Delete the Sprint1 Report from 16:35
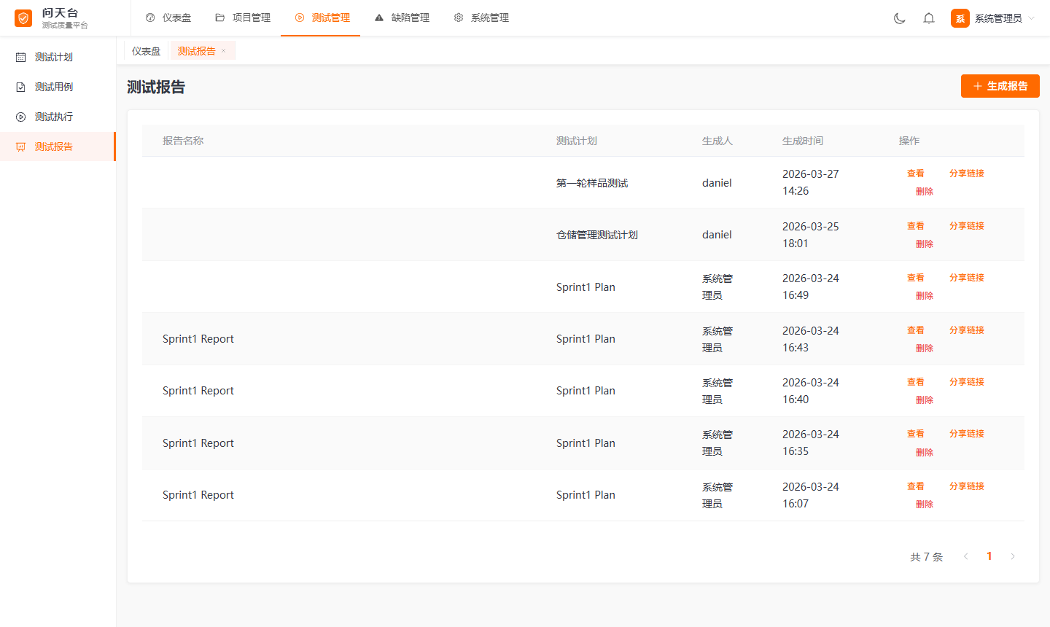The image size is (1050, 627). point(925,452)
